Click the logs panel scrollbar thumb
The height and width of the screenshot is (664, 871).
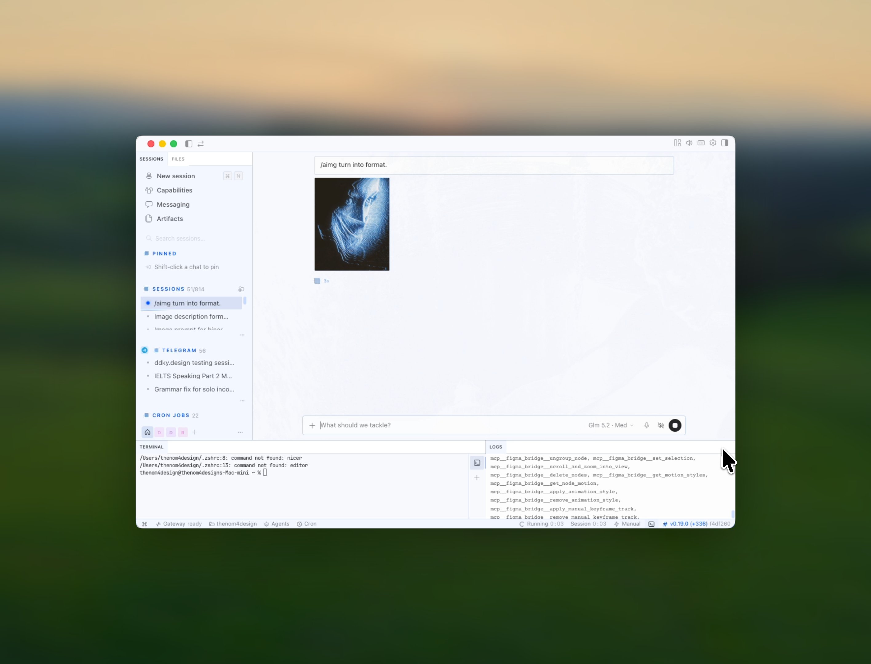733,514
